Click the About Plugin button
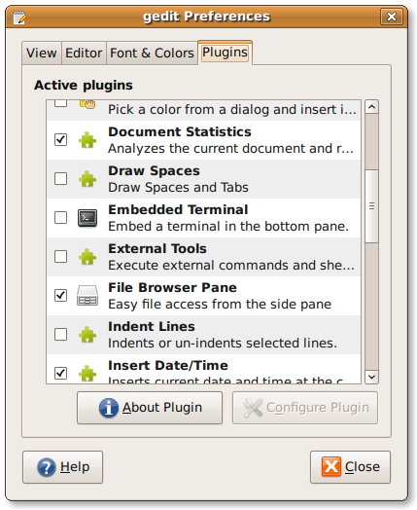 [x=150, y=408]
